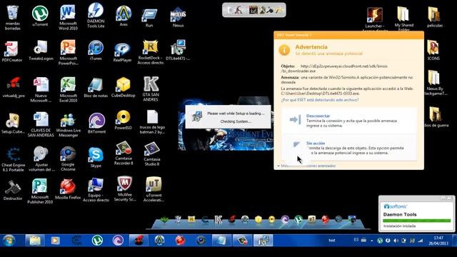
Task: Click the Softonic logo in installer
Action: click(396, 206)
